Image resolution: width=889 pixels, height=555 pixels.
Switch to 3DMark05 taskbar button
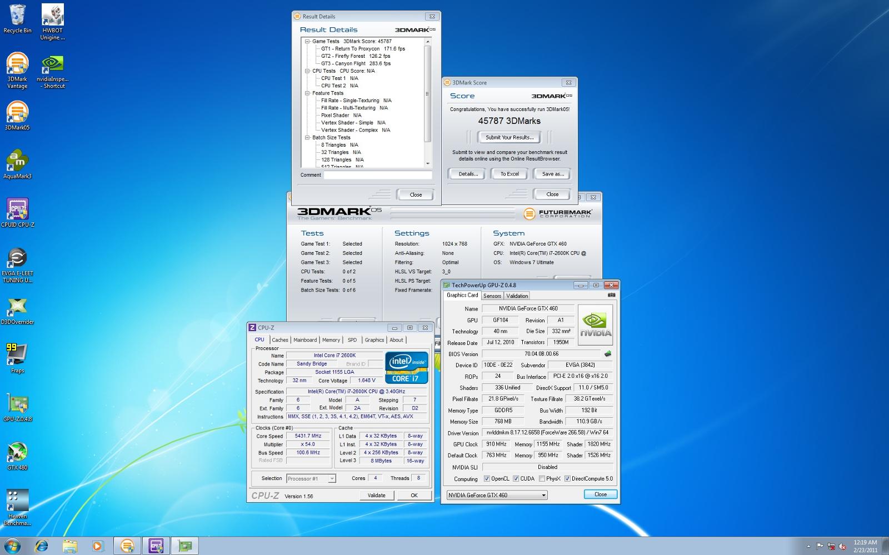tap(127, 546)
